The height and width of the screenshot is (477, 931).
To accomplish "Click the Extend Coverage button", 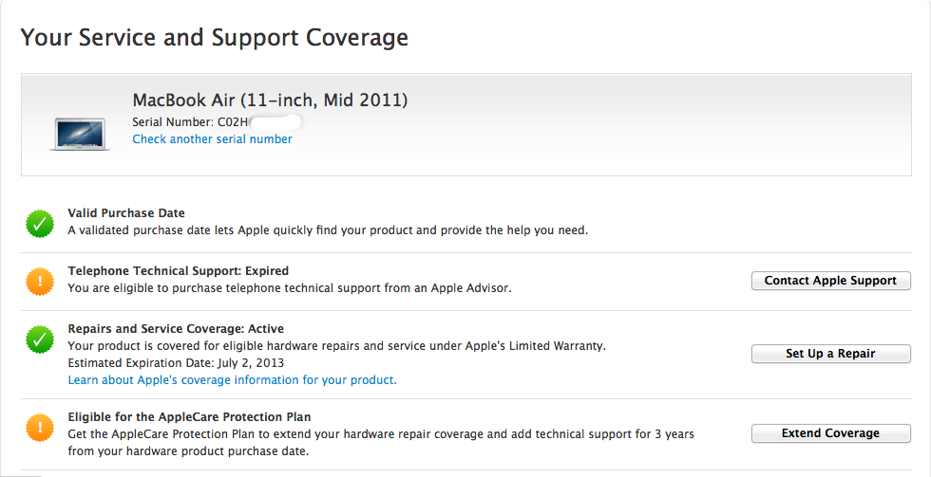I will pyautogui.click(x=830, y=433).
